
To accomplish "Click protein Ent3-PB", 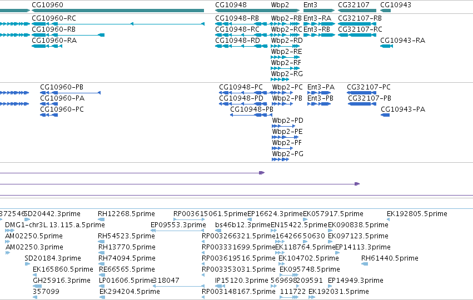I will point(320,98).
